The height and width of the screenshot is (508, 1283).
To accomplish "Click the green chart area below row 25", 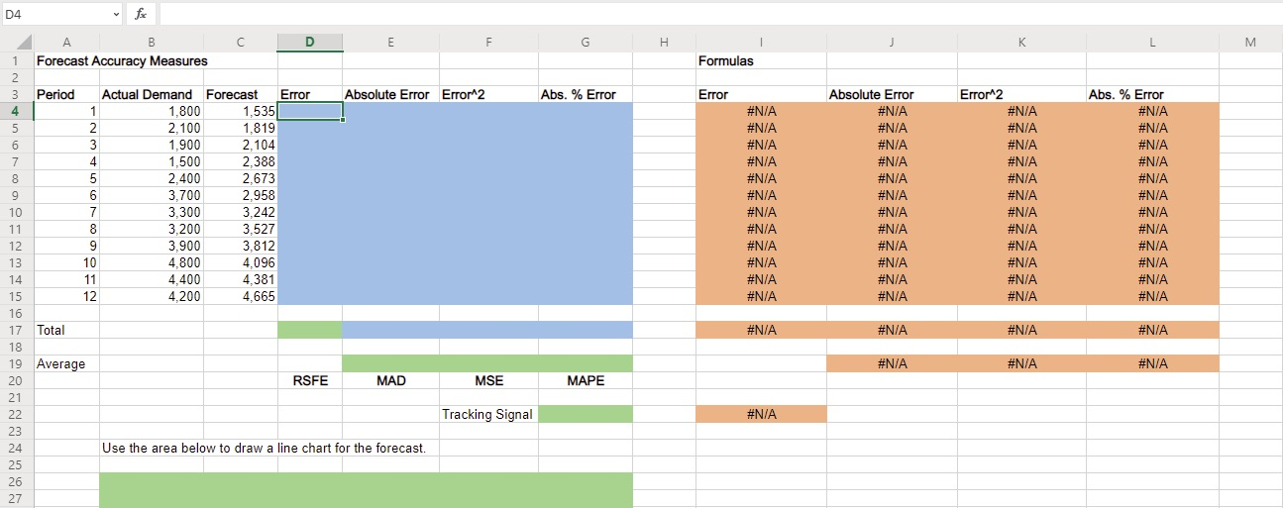I will coord(366,490).
